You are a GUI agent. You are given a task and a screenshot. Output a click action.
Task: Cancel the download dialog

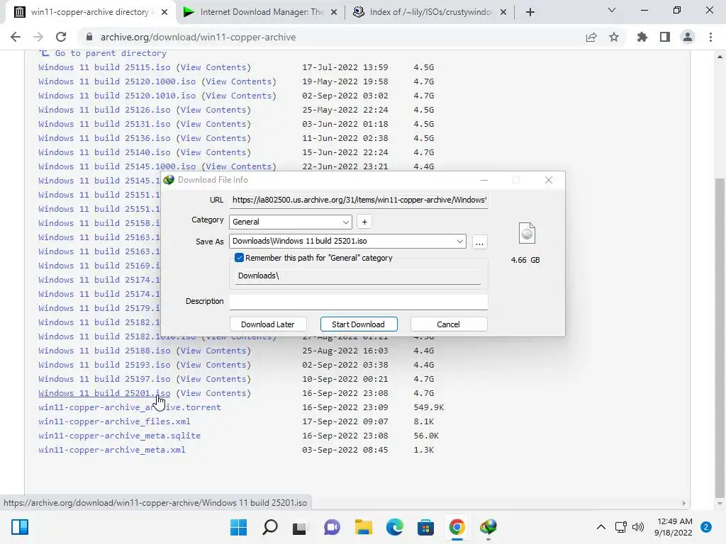(449, 324)
